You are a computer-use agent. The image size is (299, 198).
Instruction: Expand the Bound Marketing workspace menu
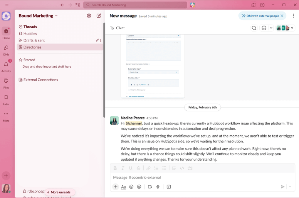[38, 16]
